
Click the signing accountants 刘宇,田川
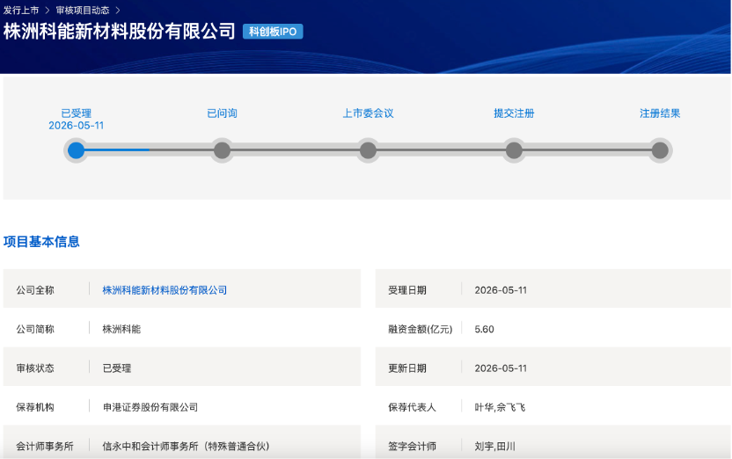pos(495,447)
